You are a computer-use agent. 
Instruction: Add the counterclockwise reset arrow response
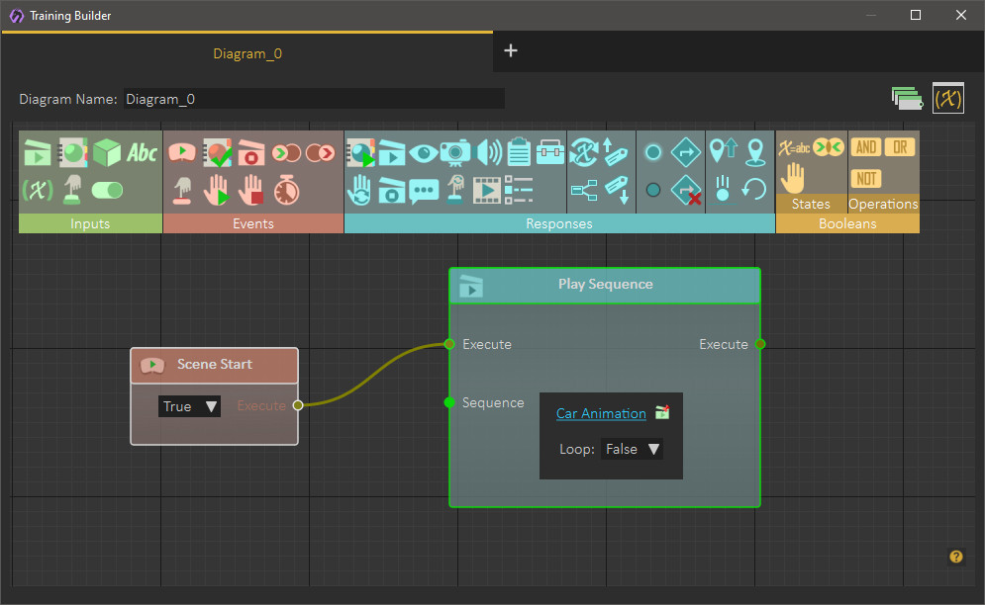(x=753, y=189)
